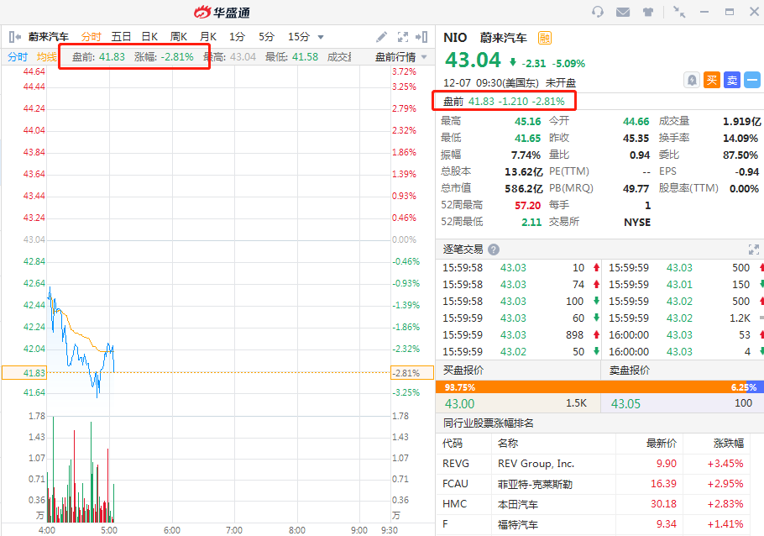This screenshot has height=536, width=764.
Task: Toggle watchlist with blue minus button
Action: tap(751, 80)
